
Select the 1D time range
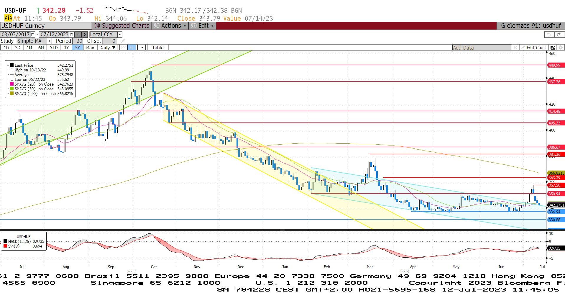(x=6, y=48)
